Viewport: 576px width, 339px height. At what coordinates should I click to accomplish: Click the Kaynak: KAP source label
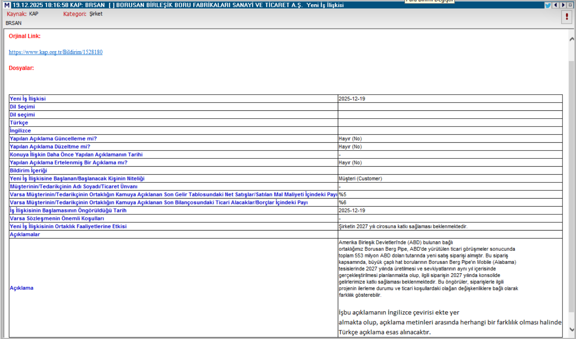(23, 14)
